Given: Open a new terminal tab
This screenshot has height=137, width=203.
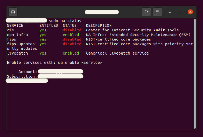Looking at the screenshot, I should 13,12.
